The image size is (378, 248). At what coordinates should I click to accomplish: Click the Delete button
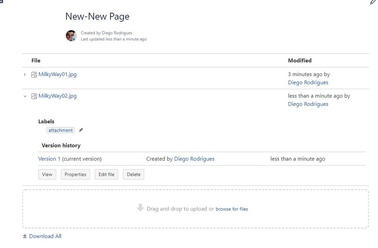tap(134, 174)
